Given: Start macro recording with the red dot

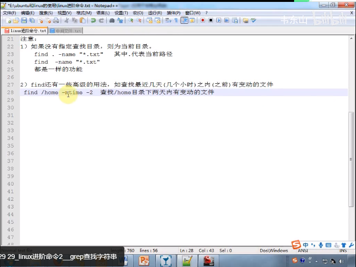Looking at the screenshot, I should coord(203,20).
